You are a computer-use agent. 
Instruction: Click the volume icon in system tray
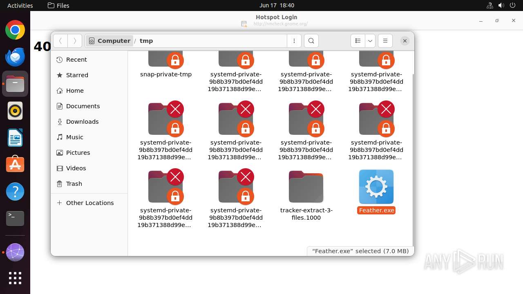coord(501,5)
